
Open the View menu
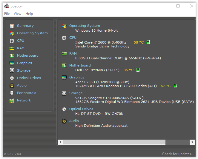pos(18,14)
